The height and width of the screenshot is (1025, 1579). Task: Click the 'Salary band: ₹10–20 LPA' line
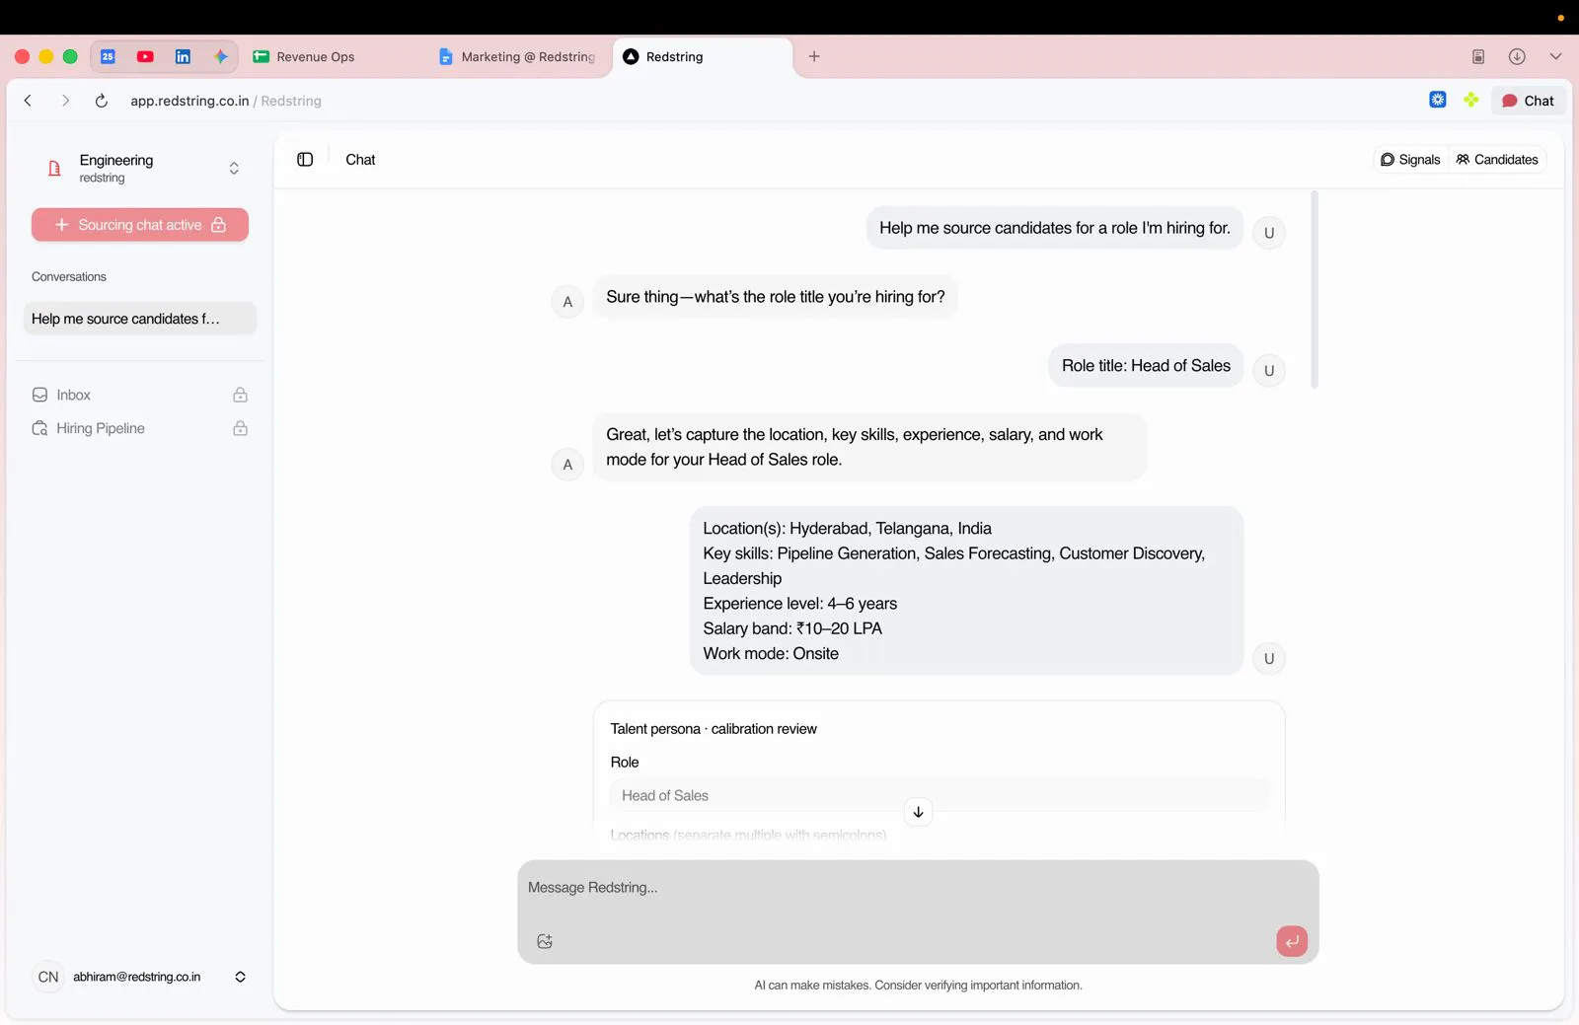[x=792, y=628]
